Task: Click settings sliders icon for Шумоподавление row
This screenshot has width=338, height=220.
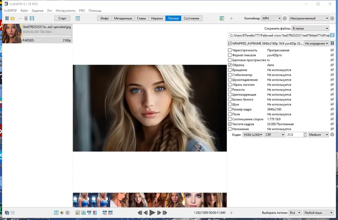Action: pyautogui.click(x=333, y=80)
